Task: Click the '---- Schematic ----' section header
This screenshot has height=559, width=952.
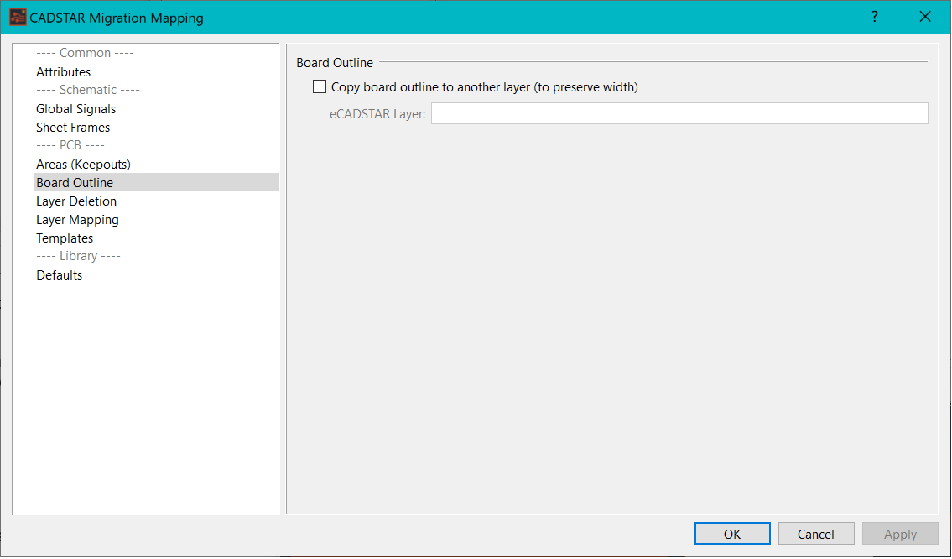Action: [x=88, y=90]
